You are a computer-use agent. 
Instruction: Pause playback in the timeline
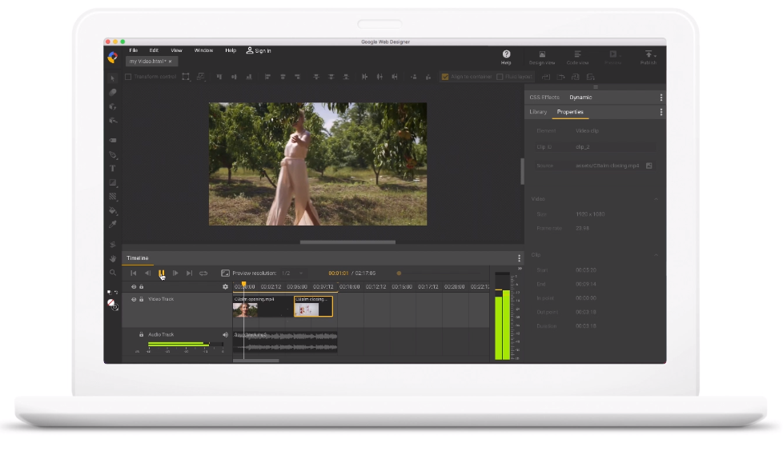[162, 273]
